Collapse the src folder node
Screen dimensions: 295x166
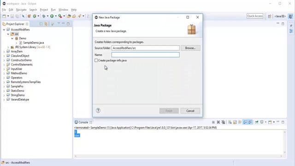pos(8,34)
